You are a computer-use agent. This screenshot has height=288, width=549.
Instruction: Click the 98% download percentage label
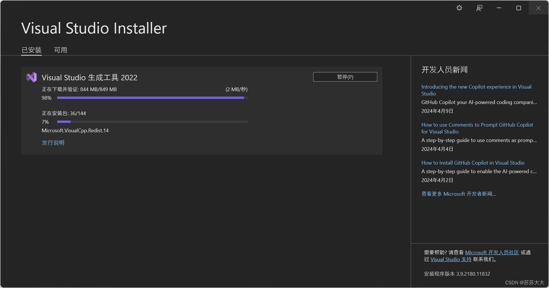[x=47, y=98]
